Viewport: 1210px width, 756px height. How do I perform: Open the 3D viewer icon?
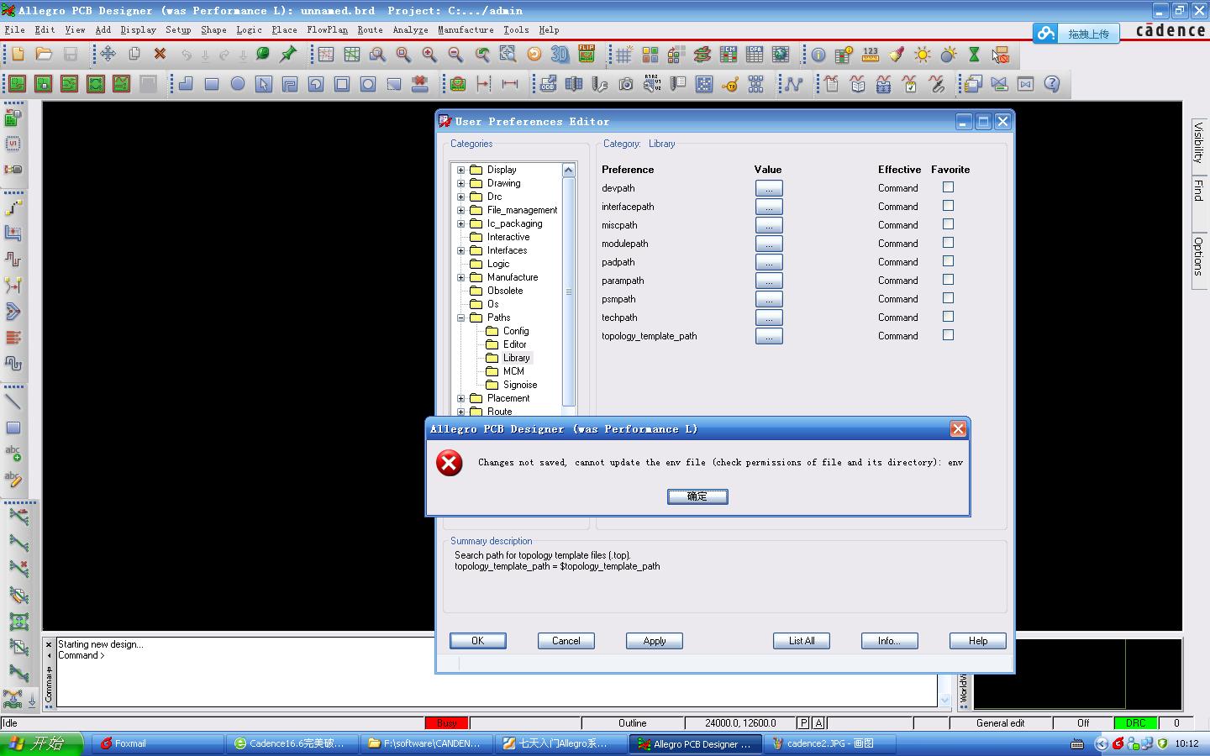[x=560, y=55]
